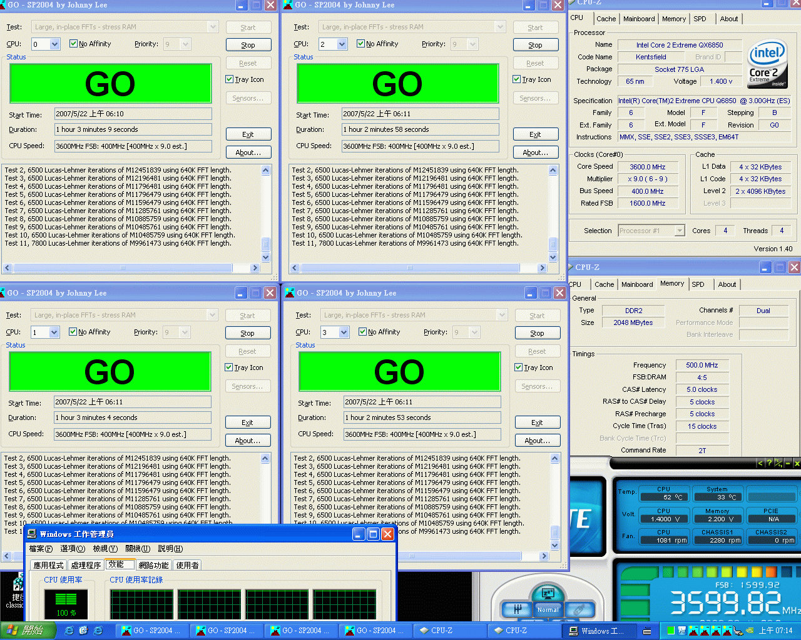The height and width of the screenshot is (640, 801).
Task: Click Exit in the CPU 1 SP2004 window
Action: point(248,422)
